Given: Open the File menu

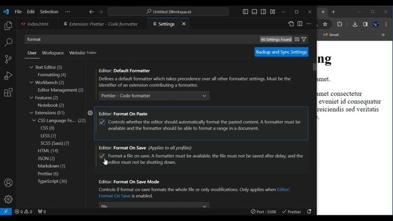Looking at the screenshot, I should [x=18, y=12].
